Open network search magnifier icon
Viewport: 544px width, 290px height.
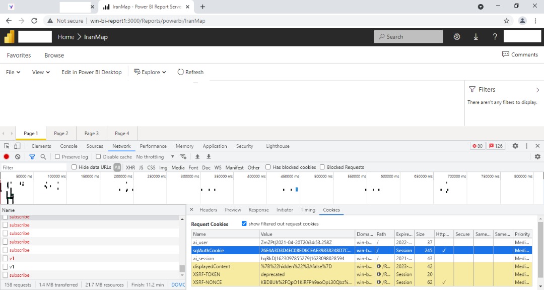[43, 157]
